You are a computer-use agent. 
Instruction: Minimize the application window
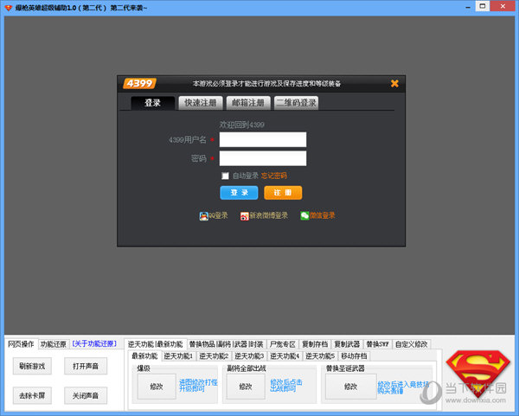coord(468,7)
